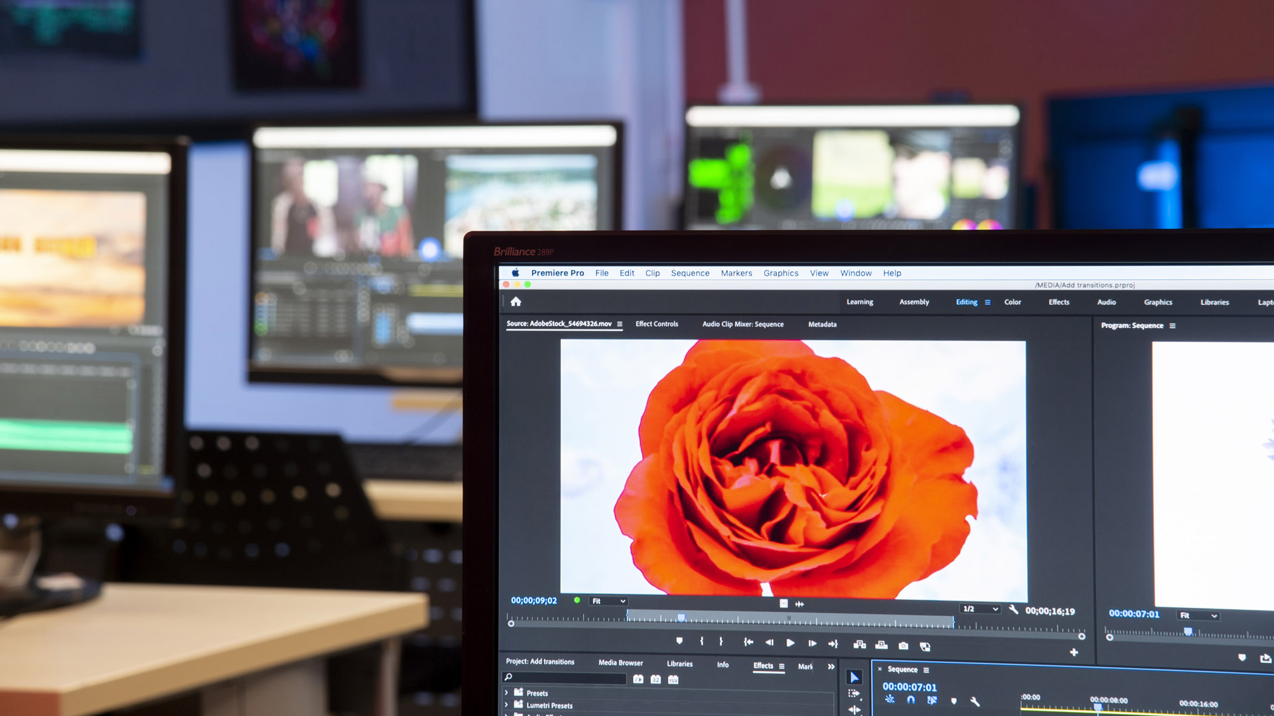Open the Program monitor Fit dropdown
This screenshot has height=716, width=1274.
pos(1198,615)
